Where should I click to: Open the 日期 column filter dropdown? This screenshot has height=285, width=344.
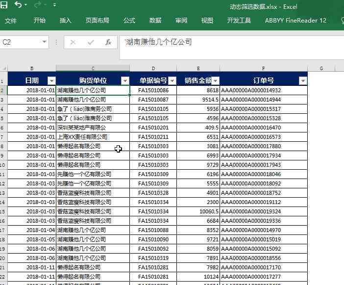pos(51,81)
